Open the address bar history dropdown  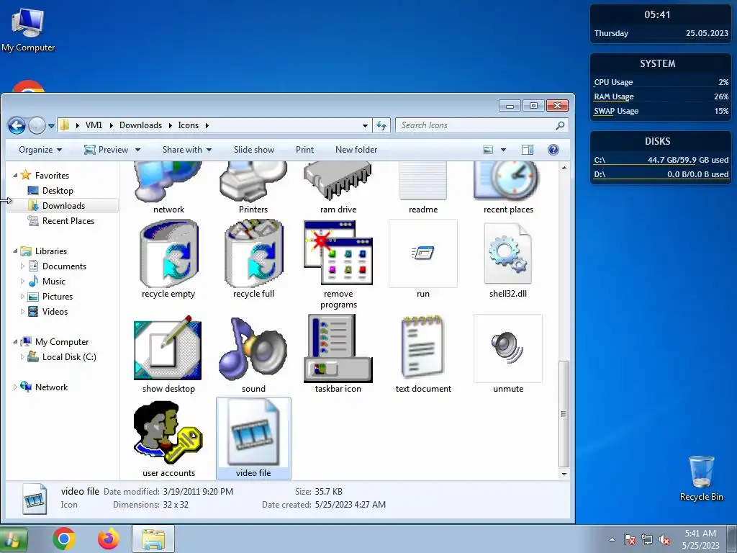(365, 126)
